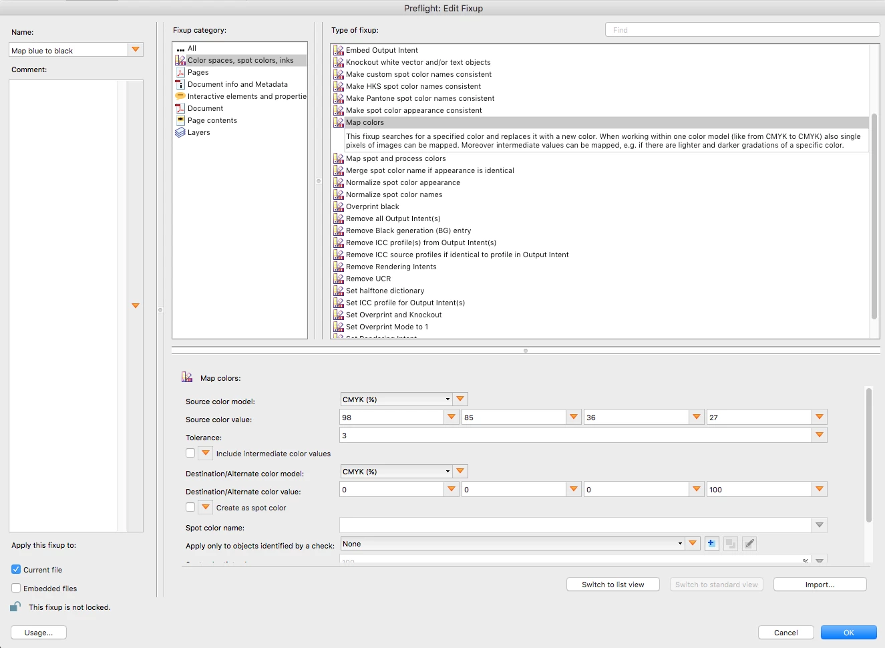Click the Remove UCR fixup icon
This screenshot has width=885, height=648.
point(339,279)
